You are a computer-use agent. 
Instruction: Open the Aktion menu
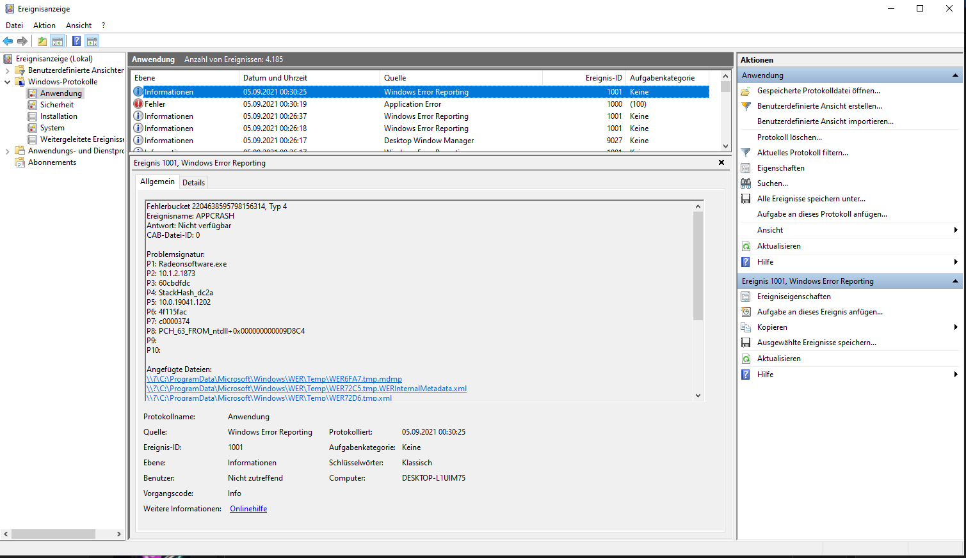click(45, 26)
